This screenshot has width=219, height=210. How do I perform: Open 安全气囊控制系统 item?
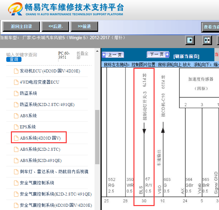click(37, 183)
